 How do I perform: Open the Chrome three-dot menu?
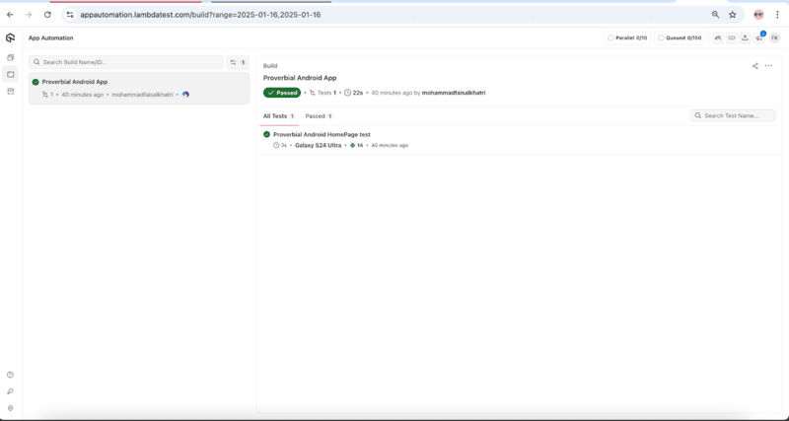(x=777, y=15)
